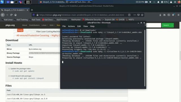Open the Contributors link on pkgs.org

[x=34, y=25]
